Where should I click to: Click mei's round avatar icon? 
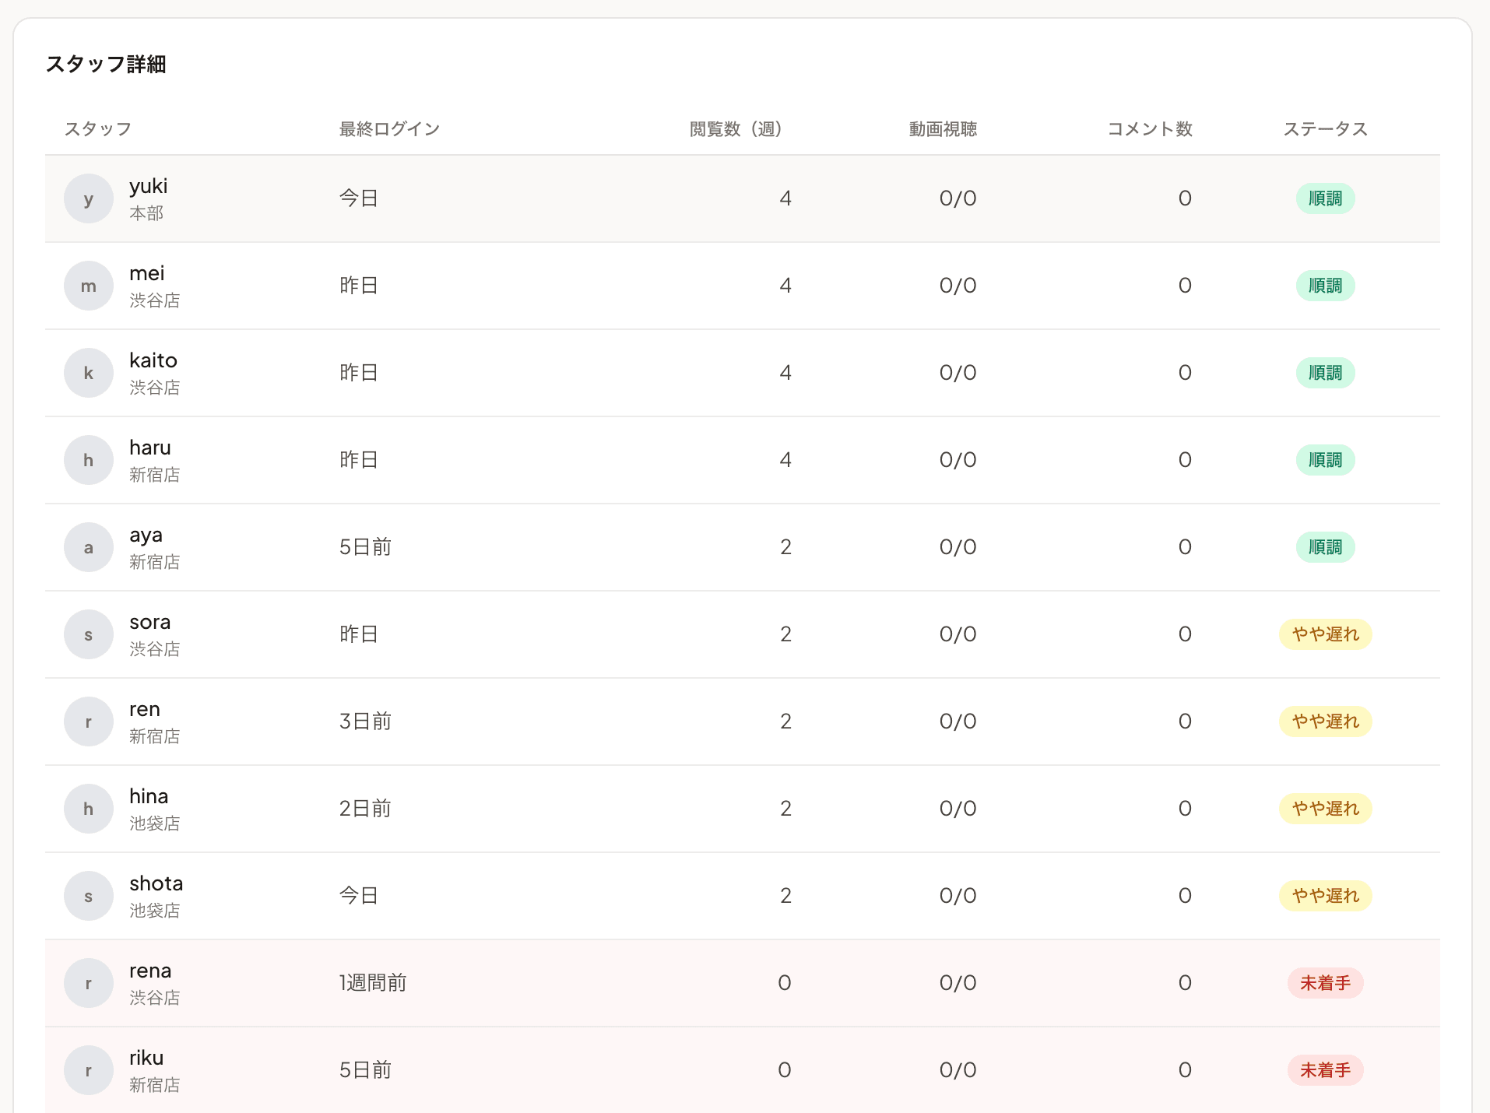[x=89, y=286]
